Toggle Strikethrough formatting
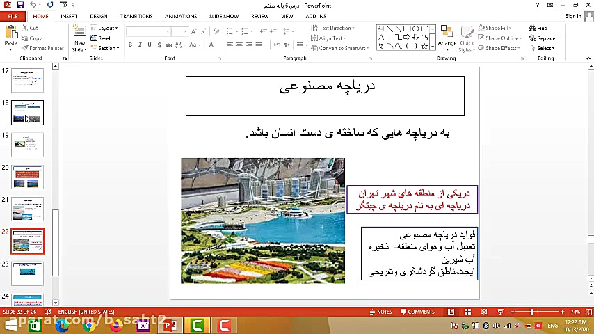The width and height of the screenshot is (594, 334). point(168,45)
